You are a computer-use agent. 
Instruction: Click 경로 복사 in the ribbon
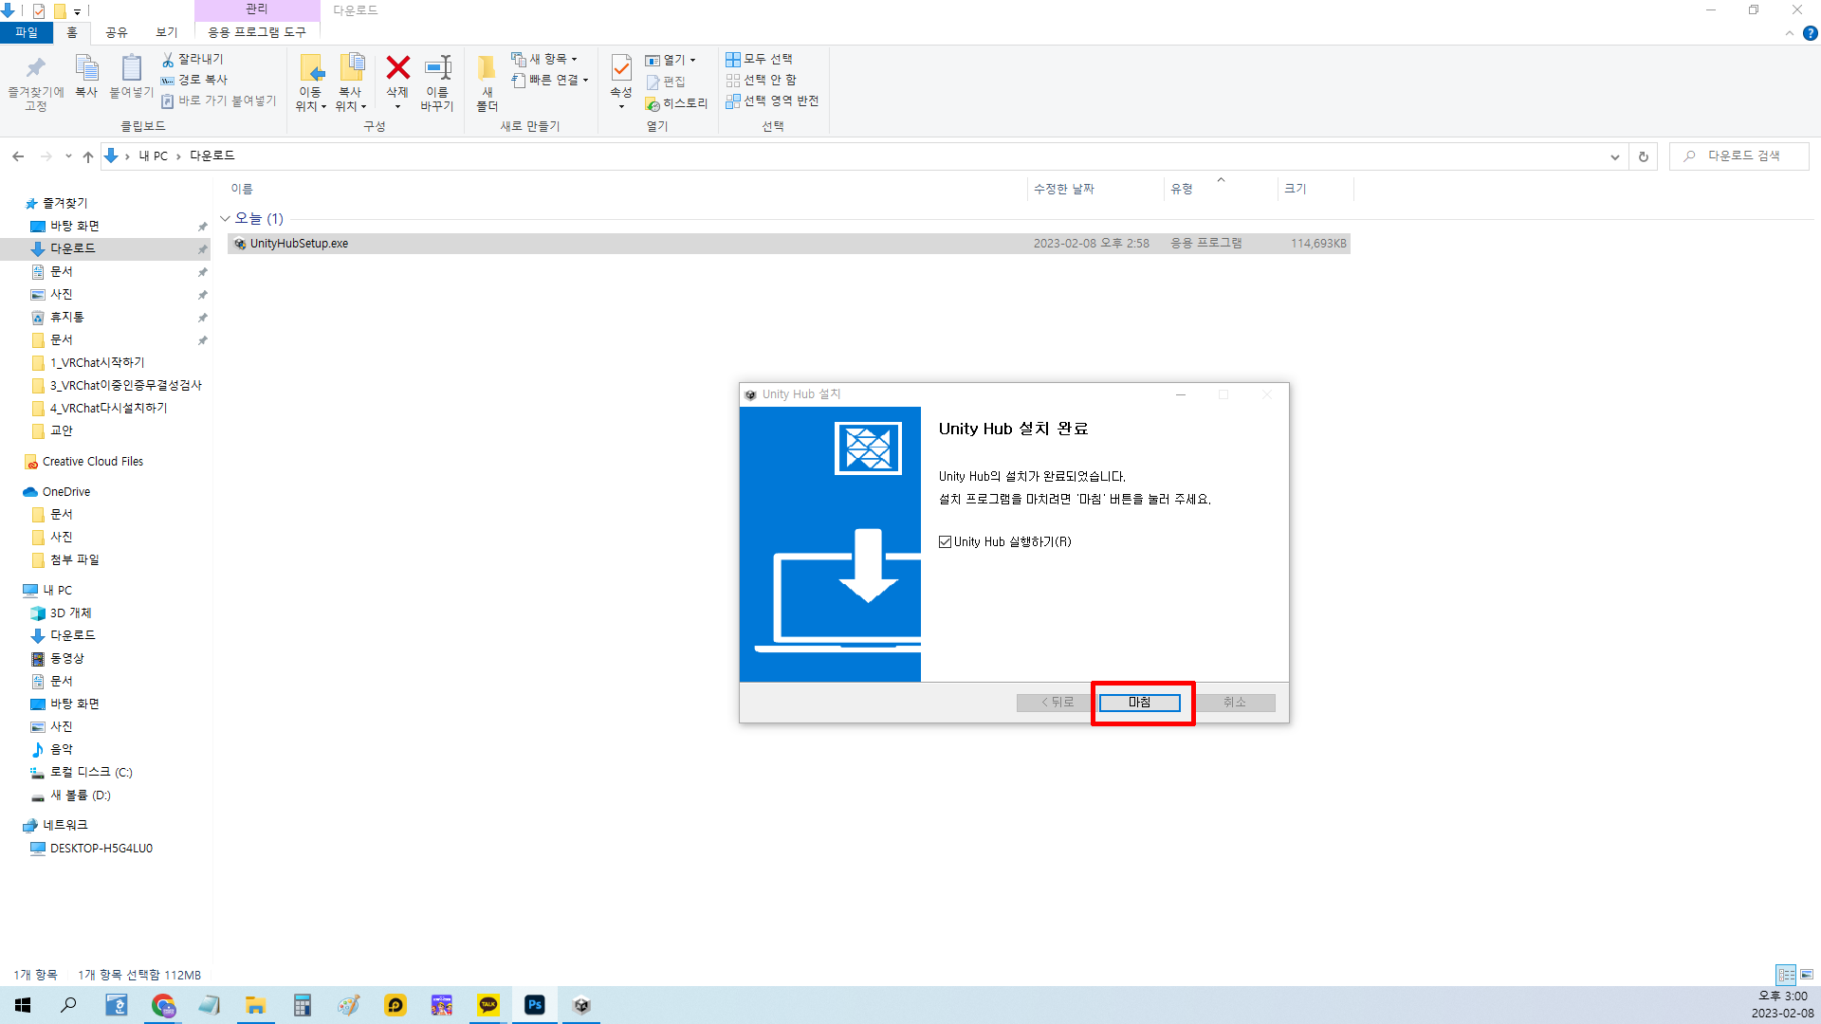tap(194, 80)
